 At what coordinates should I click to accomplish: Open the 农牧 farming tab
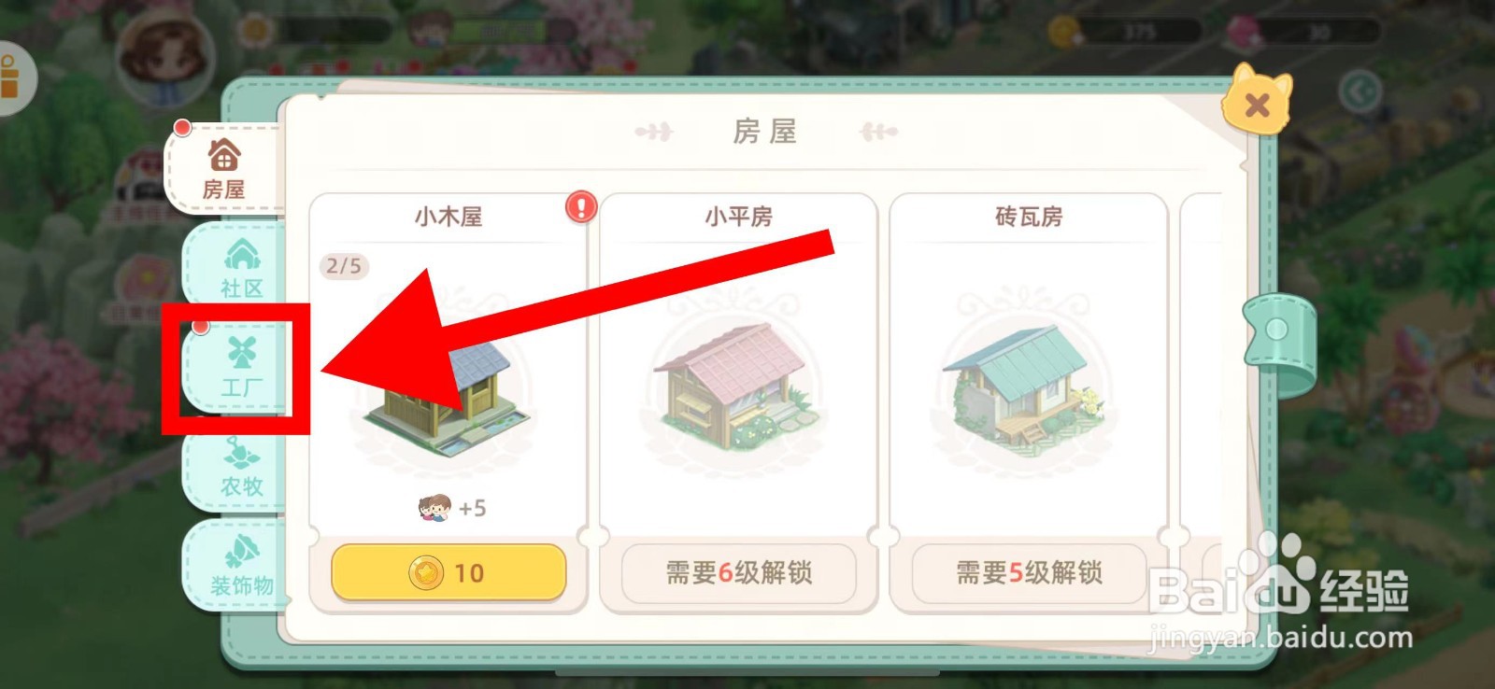241,469
